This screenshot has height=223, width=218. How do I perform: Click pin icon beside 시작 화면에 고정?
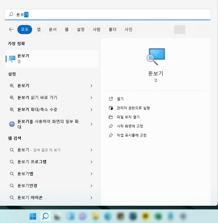(111, 126)
